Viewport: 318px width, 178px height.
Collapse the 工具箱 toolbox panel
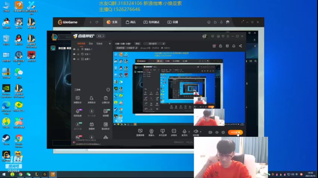(108, 90)
